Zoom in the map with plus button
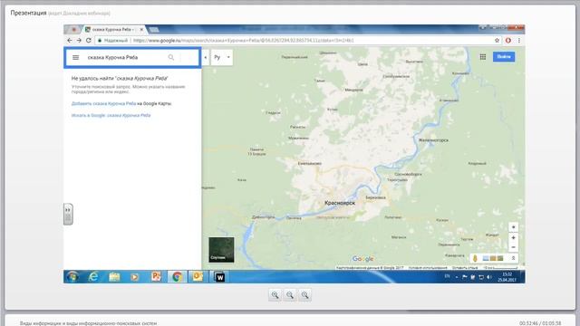Viewport: 580px width, 326px height. pos(513,237)
